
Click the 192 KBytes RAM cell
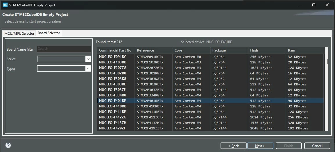point(298,128)
